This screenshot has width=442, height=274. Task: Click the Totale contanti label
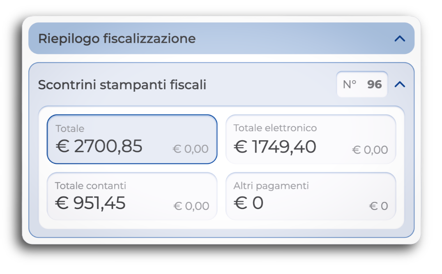(90, 186)
